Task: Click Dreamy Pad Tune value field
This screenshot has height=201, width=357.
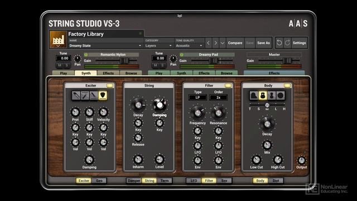Action: click(x=160, y=58)
